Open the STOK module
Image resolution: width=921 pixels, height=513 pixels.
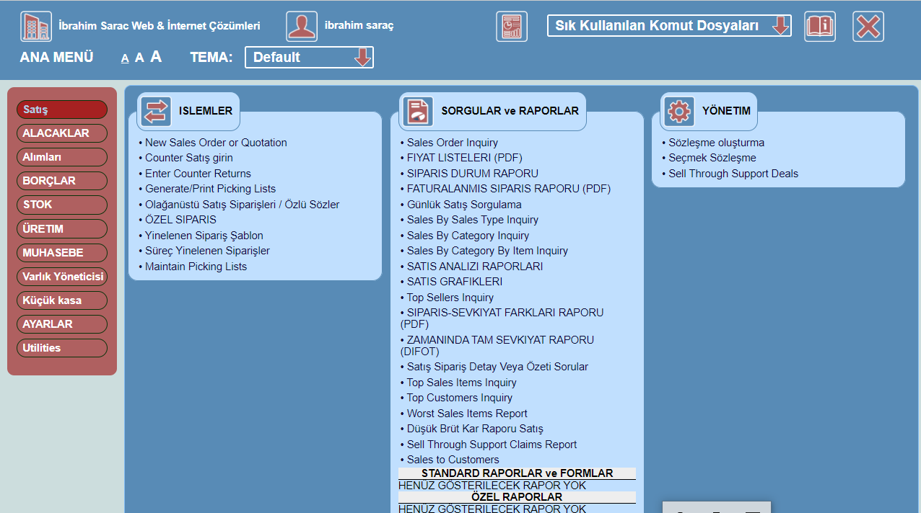coord(62,205)
